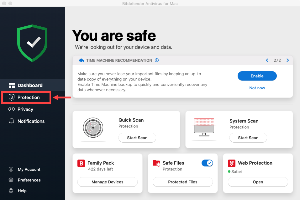Open Preferences via the gear icon
300x200 pixels.
[12, 180]
